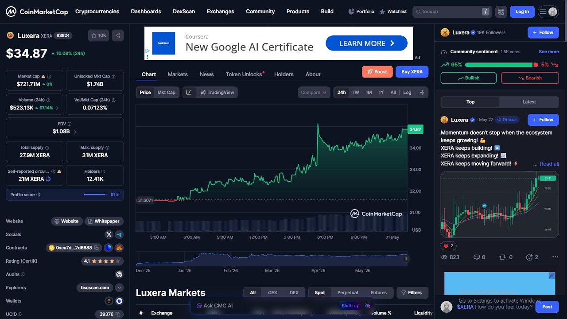Viewport: 567px width, 319px height.
Task: Open the Token Unlocks tab
Action: point(244,74)
